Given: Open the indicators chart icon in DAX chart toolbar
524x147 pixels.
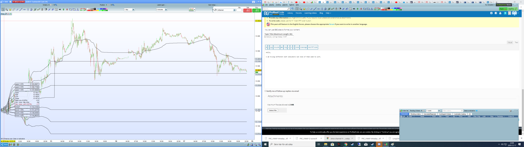Looking at the screenshot, I should pyautogui.click(x=191, y=10).
